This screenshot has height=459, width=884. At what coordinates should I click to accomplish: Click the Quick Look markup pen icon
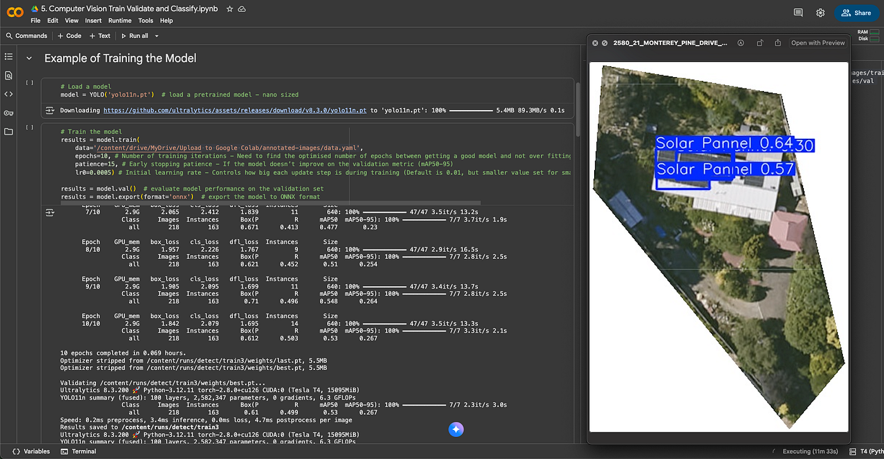[741, 43]
